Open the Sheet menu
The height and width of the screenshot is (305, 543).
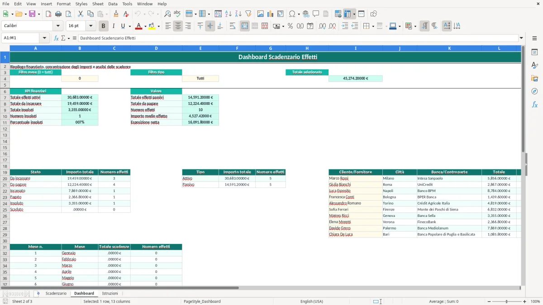[x=98, y=4]
